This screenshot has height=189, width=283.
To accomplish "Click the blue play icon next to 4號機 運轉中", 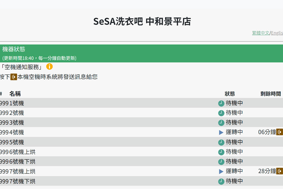I will click(221, 132).
